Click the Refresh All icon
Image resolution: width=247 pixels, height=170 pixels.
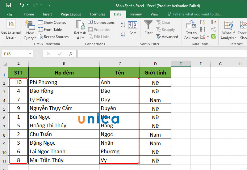coord(80,25)
